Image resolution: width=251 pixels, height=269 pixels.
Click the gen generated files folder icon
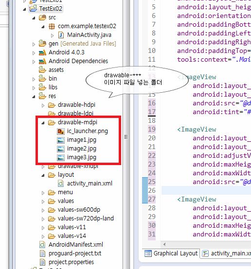tap(42, 44)
